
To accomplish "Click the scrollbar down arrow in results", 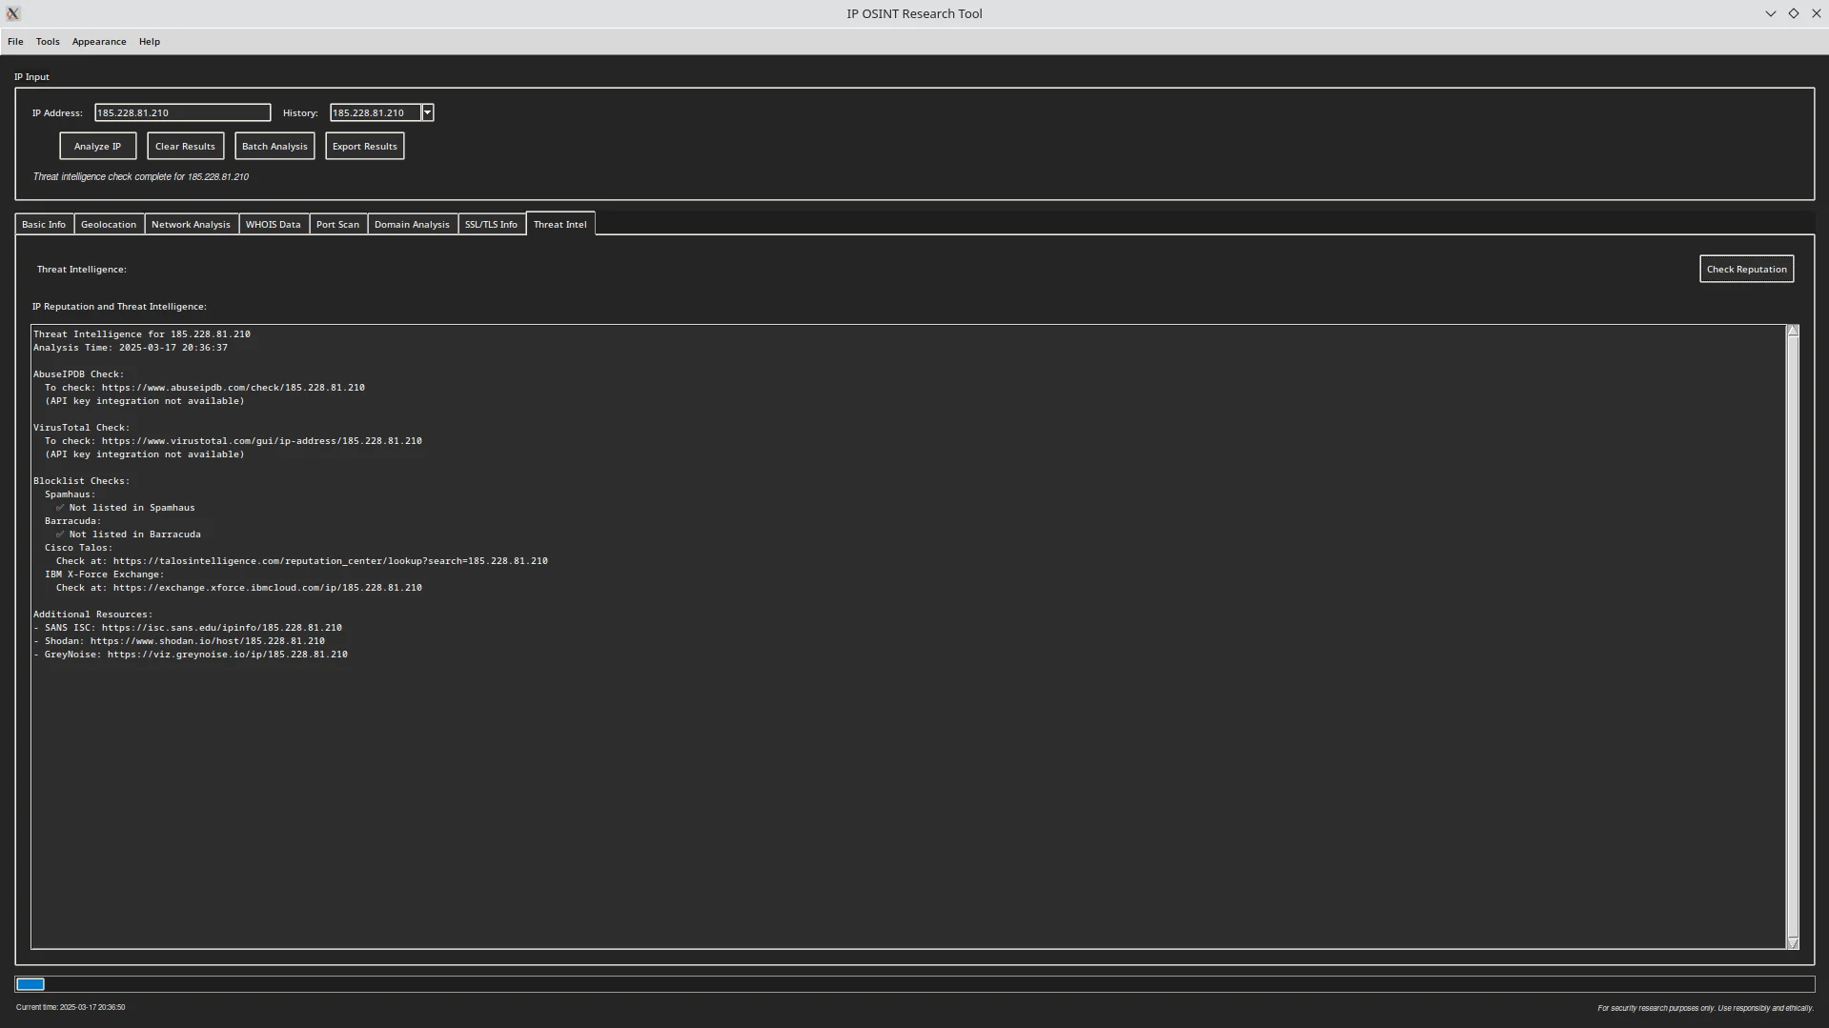I will [x=1793, y=943].
